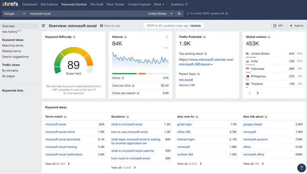Open the Traffic Potential help icon
Screen dimensions: 307x174
coord(204,37)
